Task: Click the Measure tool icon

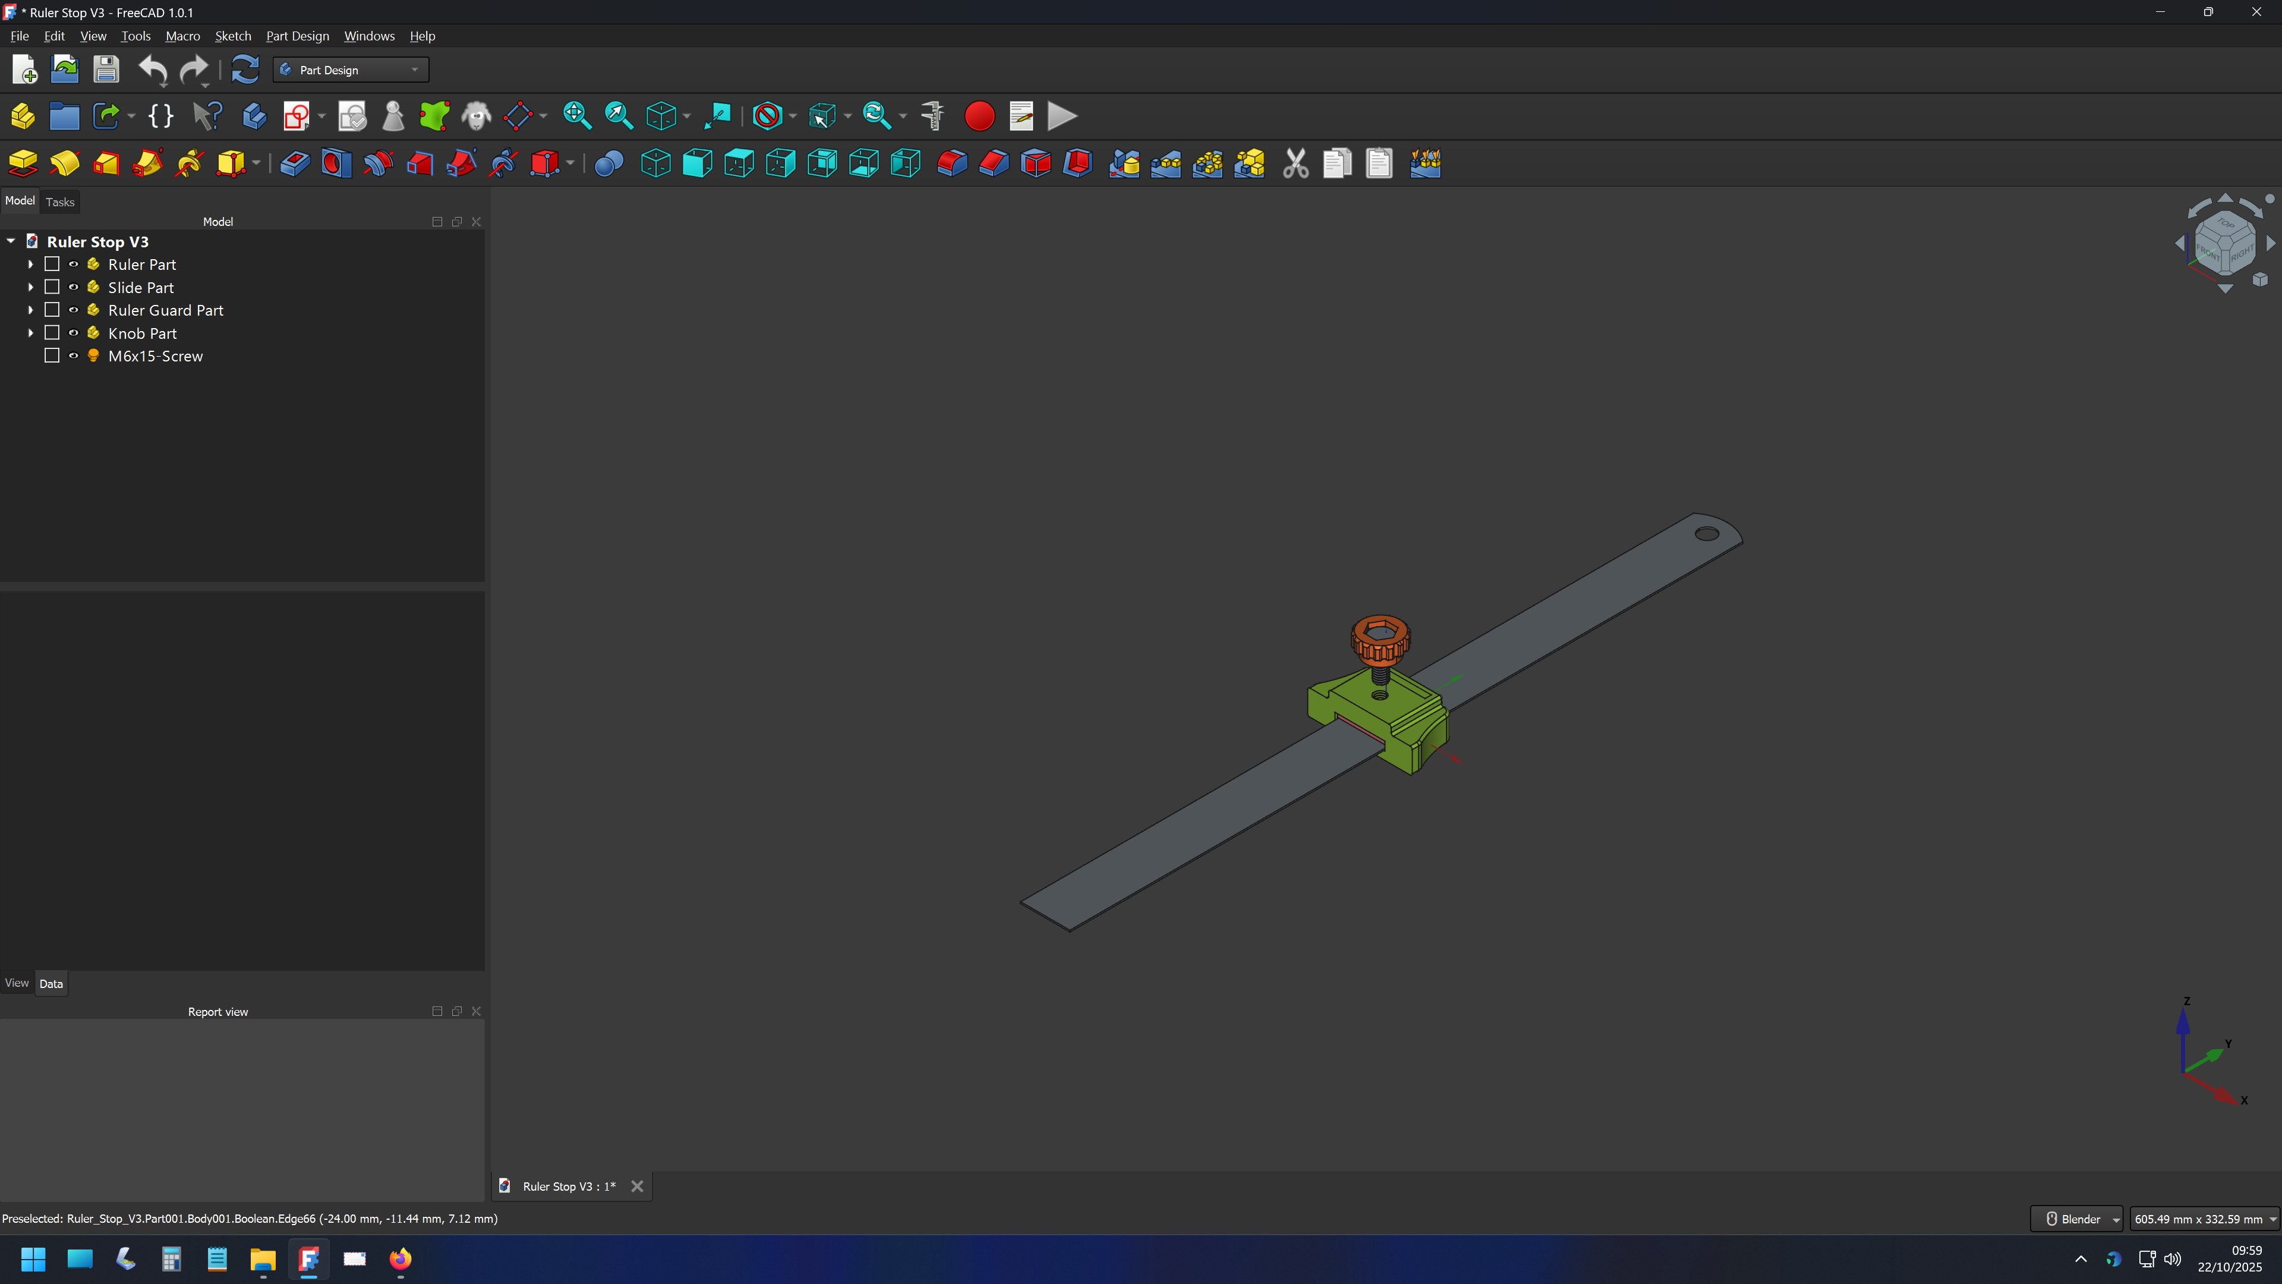Action: pos(932,116)
